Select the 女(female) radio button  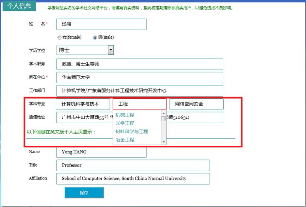[x=59, y=37]
